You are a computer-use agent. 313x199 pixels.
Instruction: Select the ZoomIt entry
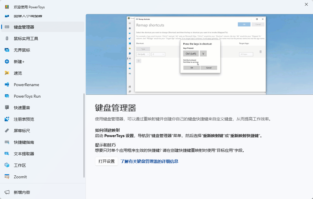click(x=42, y=177)
